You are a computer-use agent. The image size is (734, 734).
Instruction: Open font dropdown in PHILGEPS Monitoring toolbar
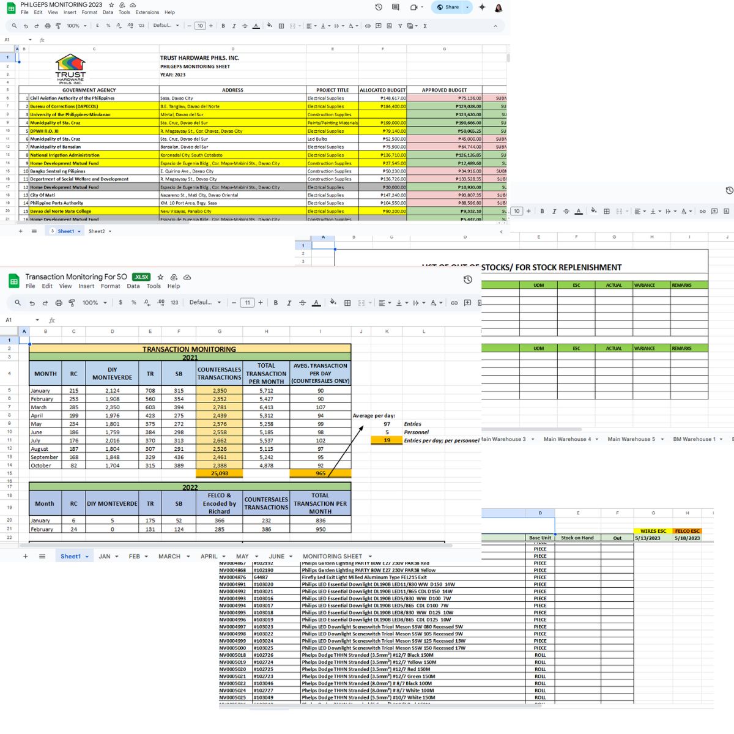pos(166,26)
